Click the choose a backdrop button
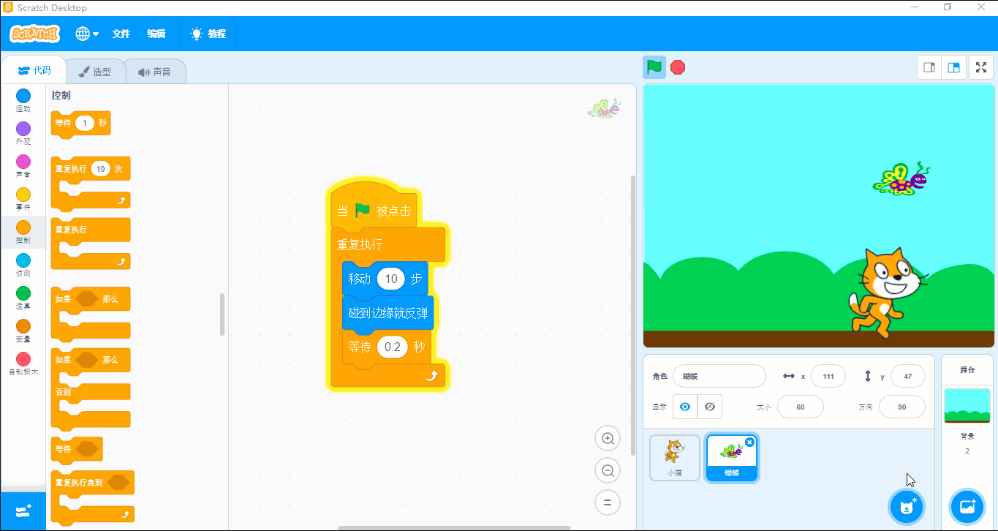 (967, 507)
